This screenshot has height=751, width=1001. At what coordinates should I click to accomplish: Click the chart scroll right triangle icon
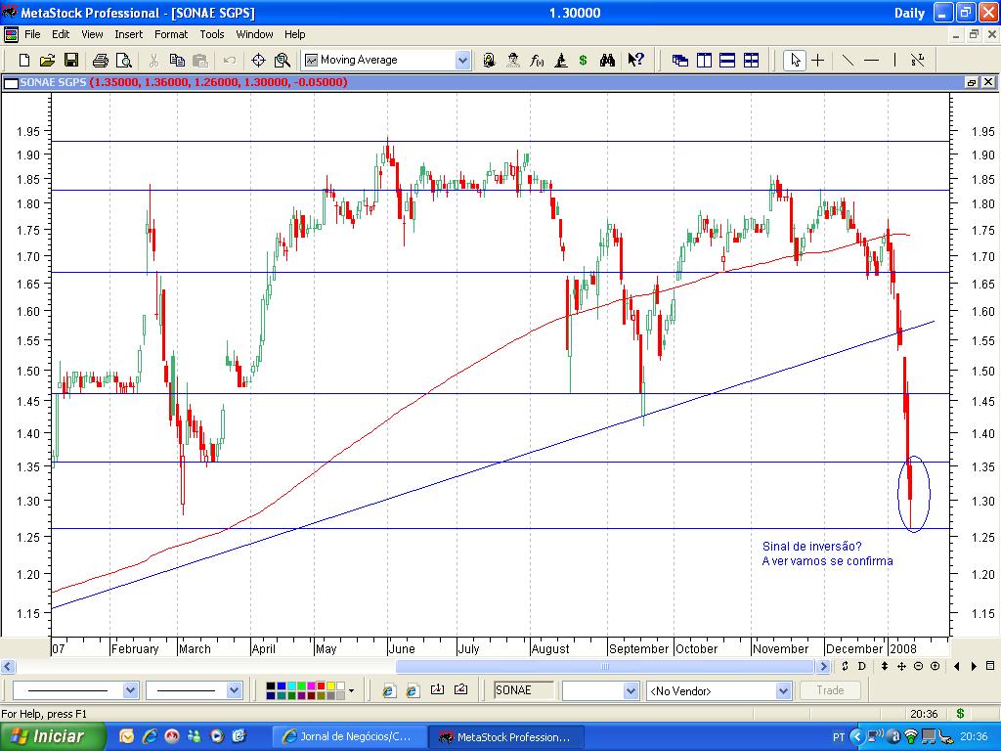tap(974, 666)
